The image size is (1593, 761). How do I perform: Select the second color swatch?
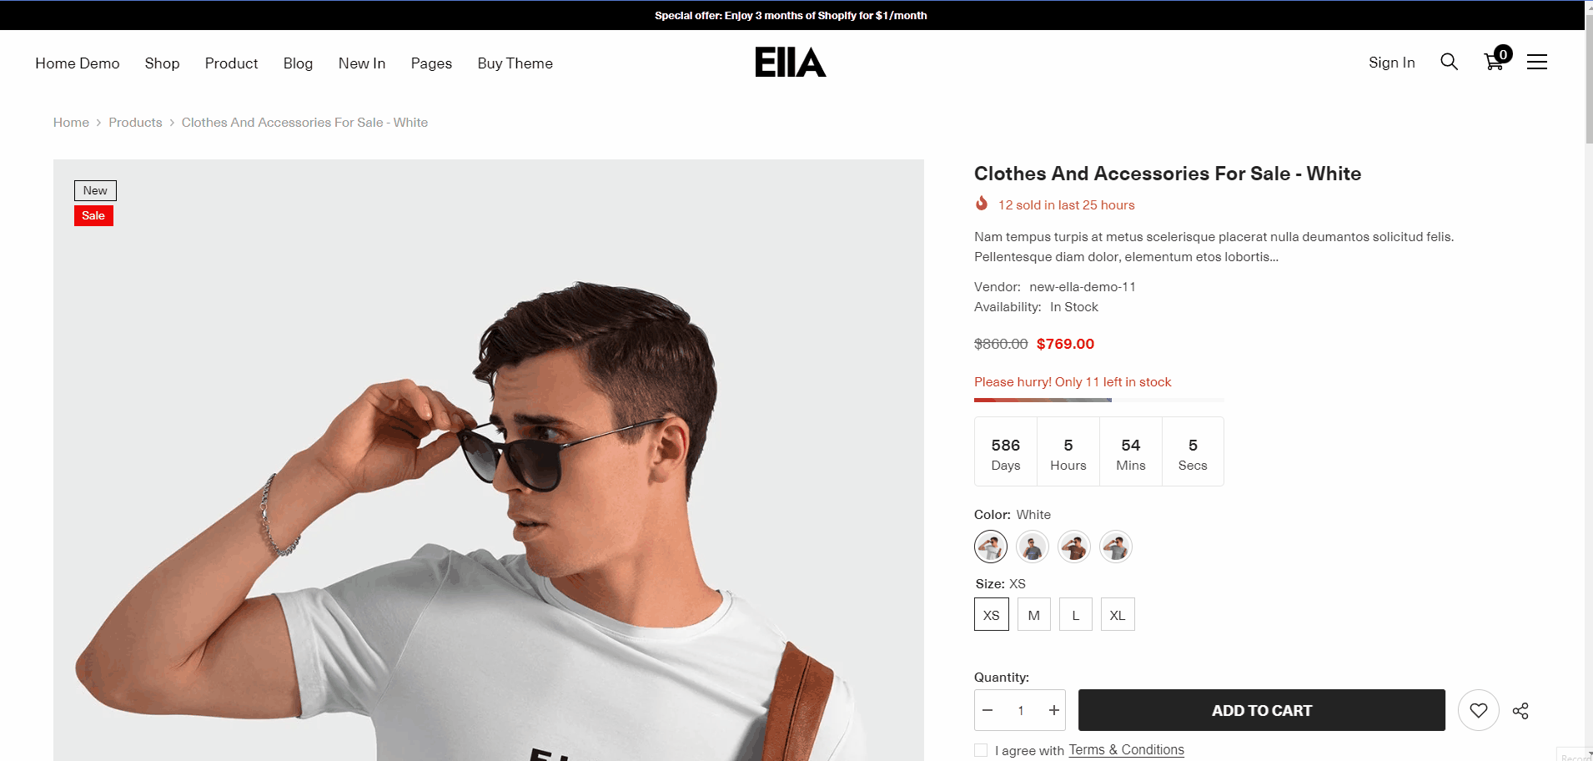pos(1033,547)
